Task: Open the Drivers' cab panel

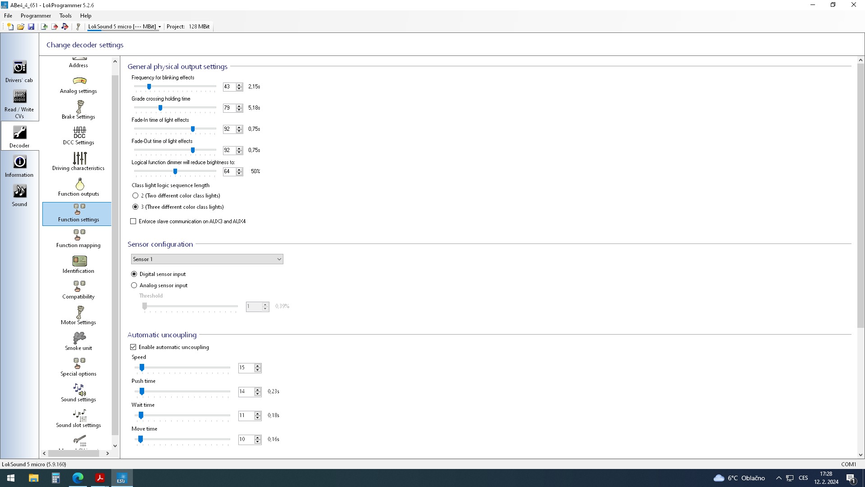Action: pyautogui.click(x=19, y=72)
